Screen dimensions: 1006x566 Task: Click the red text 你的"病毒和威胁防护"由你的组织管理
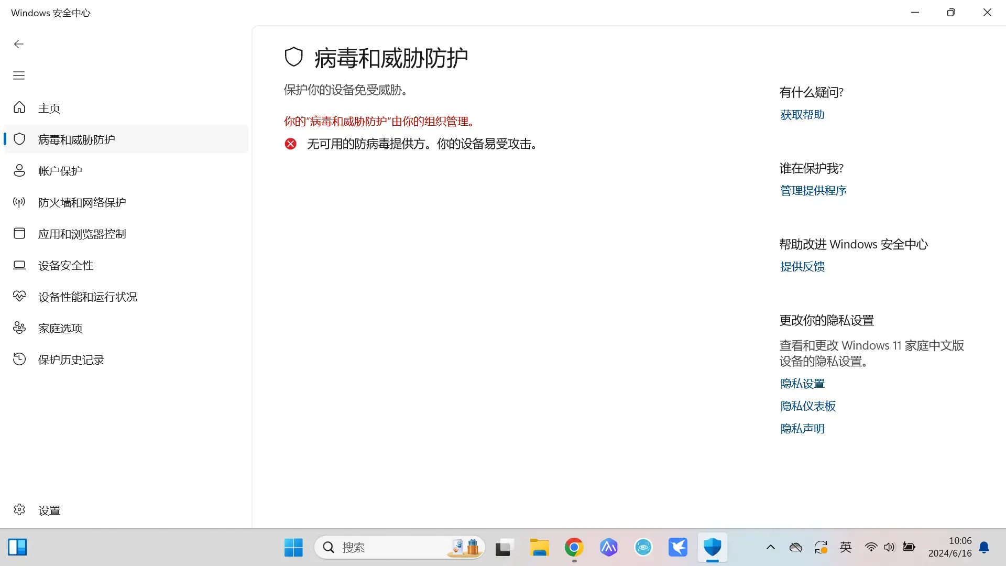click(x=380, y=122)
